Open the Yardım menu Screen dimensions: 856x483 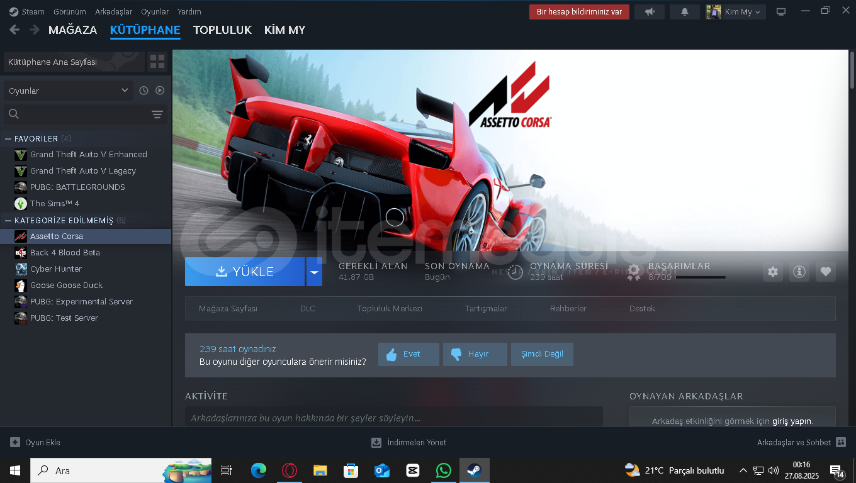pyautogui.click(x=189, y=11)
